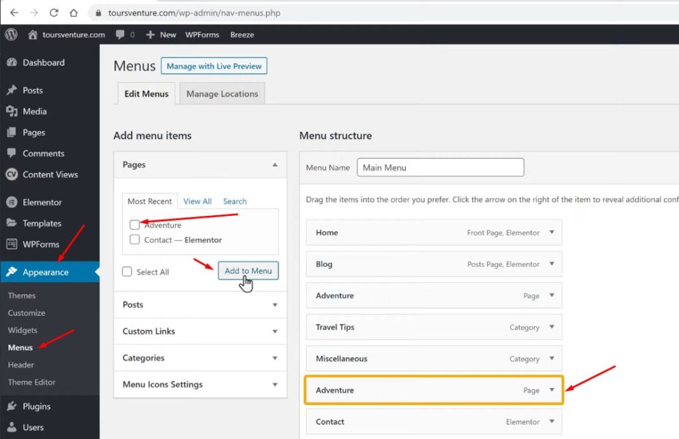
Task: Click Manage with Live Preview button
Action: coord(214,66)
